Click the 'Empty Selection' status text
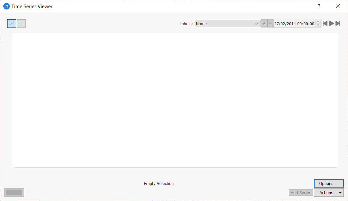Image resolution: width=348 pixels, height=201 pixels. pos(159,184)
